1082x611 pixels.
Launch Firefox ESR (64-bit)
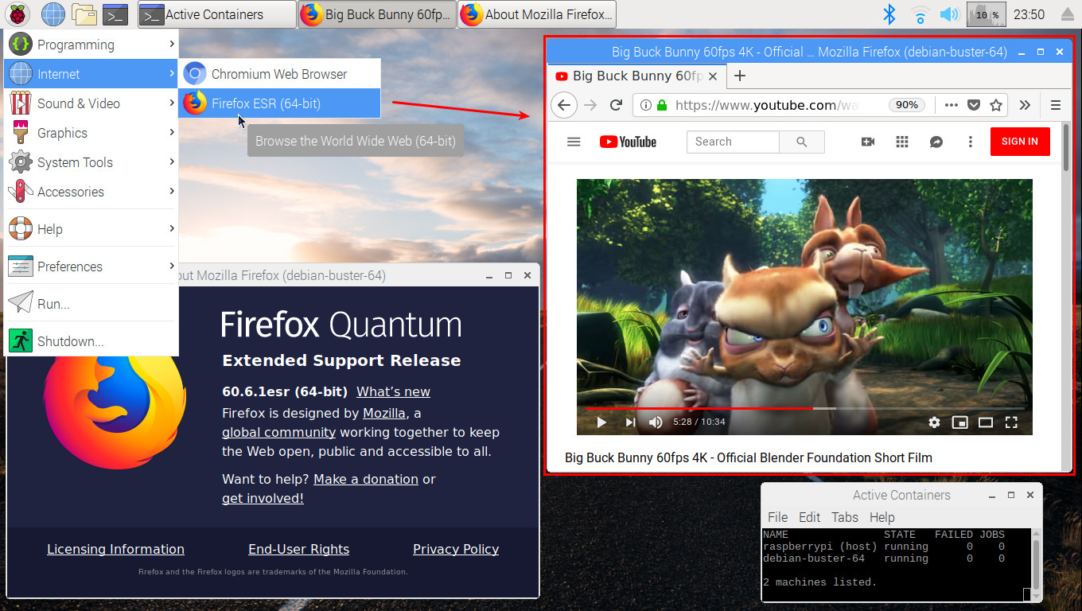(x=279, y=103)
